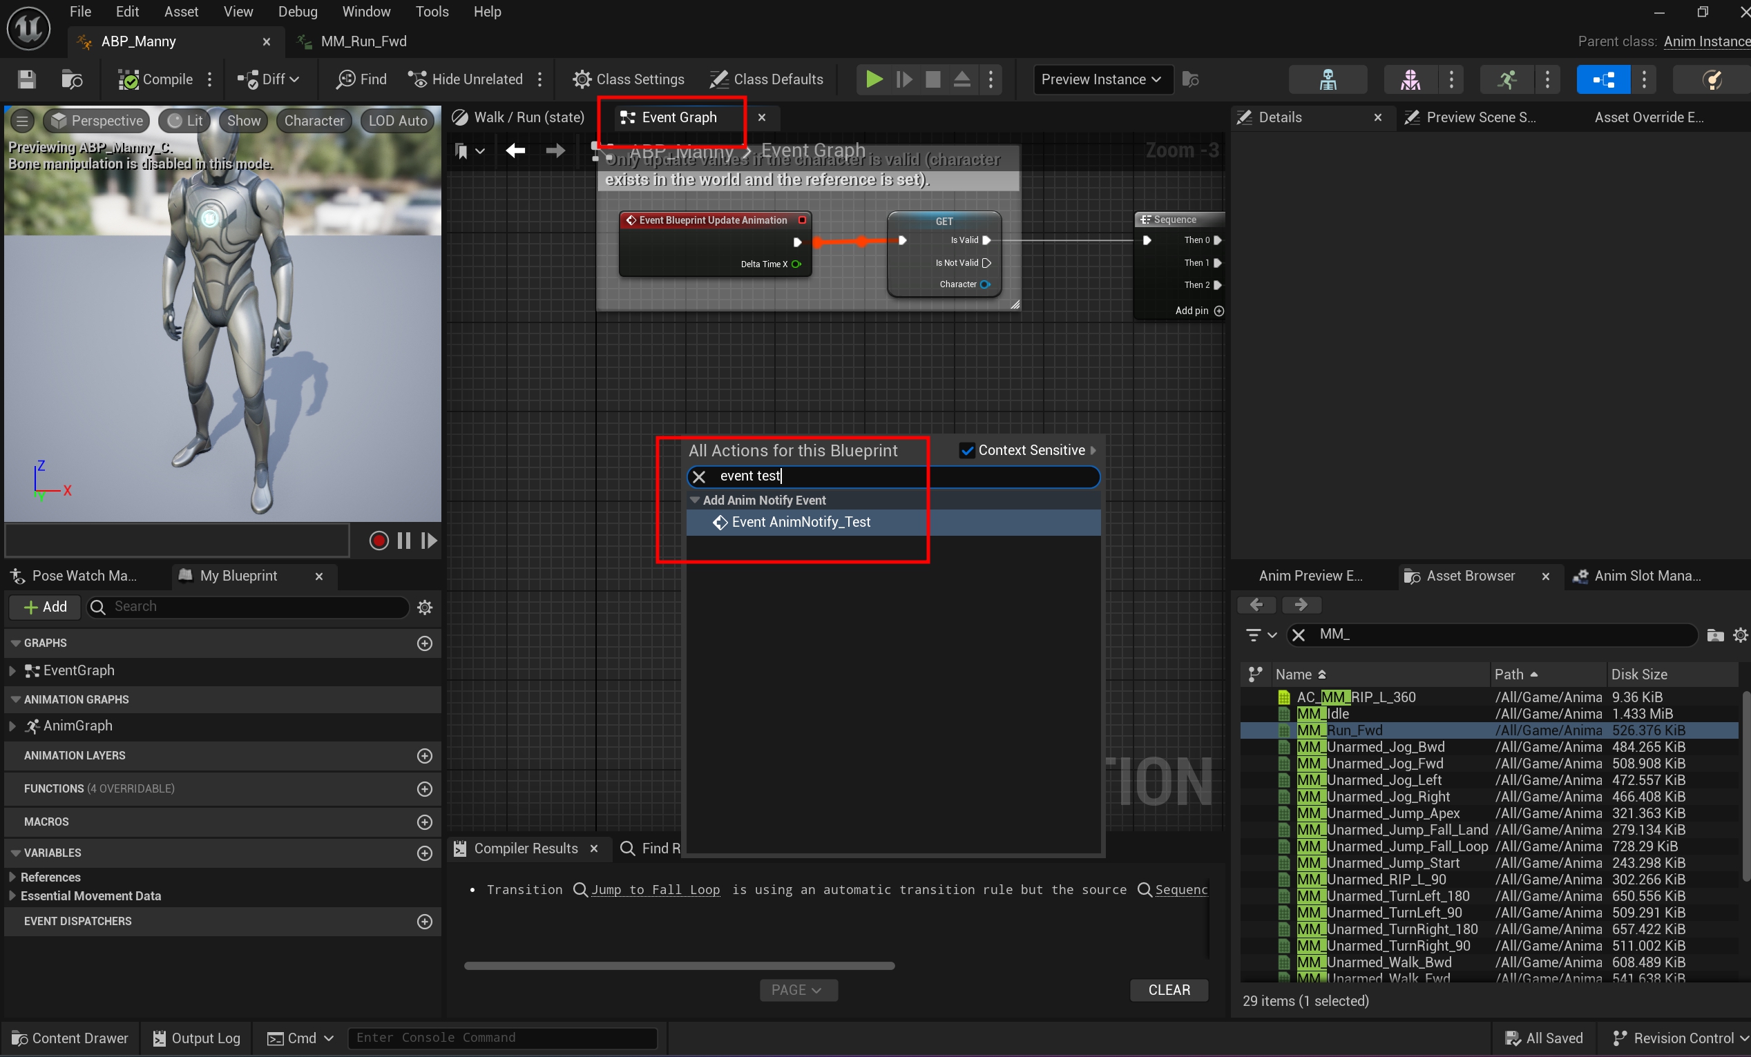The width and height of the screenshot is (1751, 1057).
Task: Collapse Add Anim Notify Event category
Action: [x=695, y=500]
